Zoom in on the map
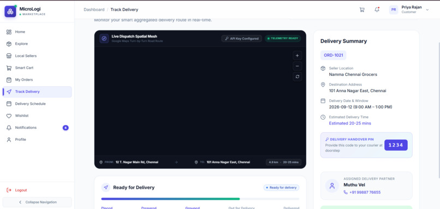The image size is (440, 209). pos(298,56)
